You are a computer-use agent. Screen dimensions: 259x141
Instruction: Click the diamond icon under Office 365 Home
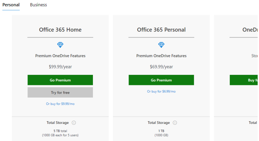(x=60, y=45)
